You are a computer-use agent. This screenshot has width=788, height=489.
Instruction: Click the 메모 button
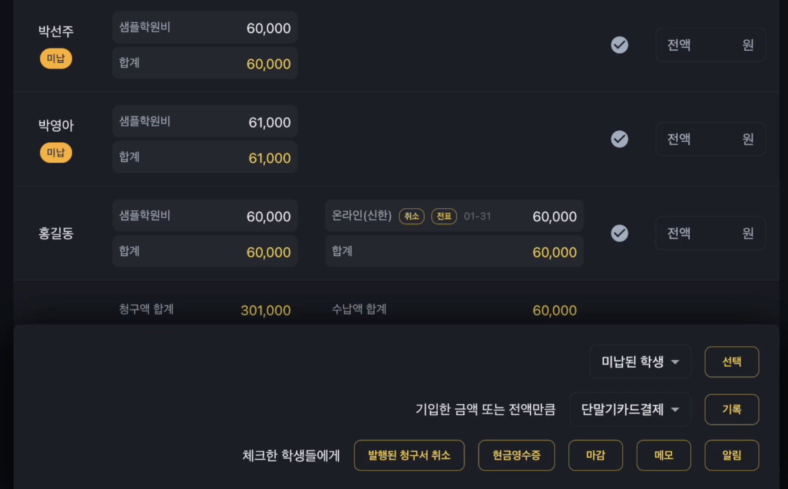coord(664,455)
